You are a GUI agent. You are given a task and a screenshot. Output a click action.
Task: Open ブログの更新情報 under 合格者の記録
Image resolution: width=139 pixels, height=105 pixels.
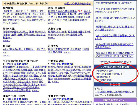pyautogui.click(x=62, y=64)
